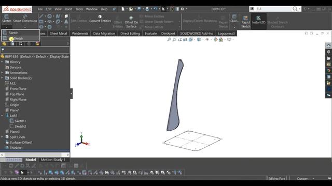Open the DimXpertManager tab icon
Image resolution: width=332 pixels, height=186 pixels.
tap(29, 43)
